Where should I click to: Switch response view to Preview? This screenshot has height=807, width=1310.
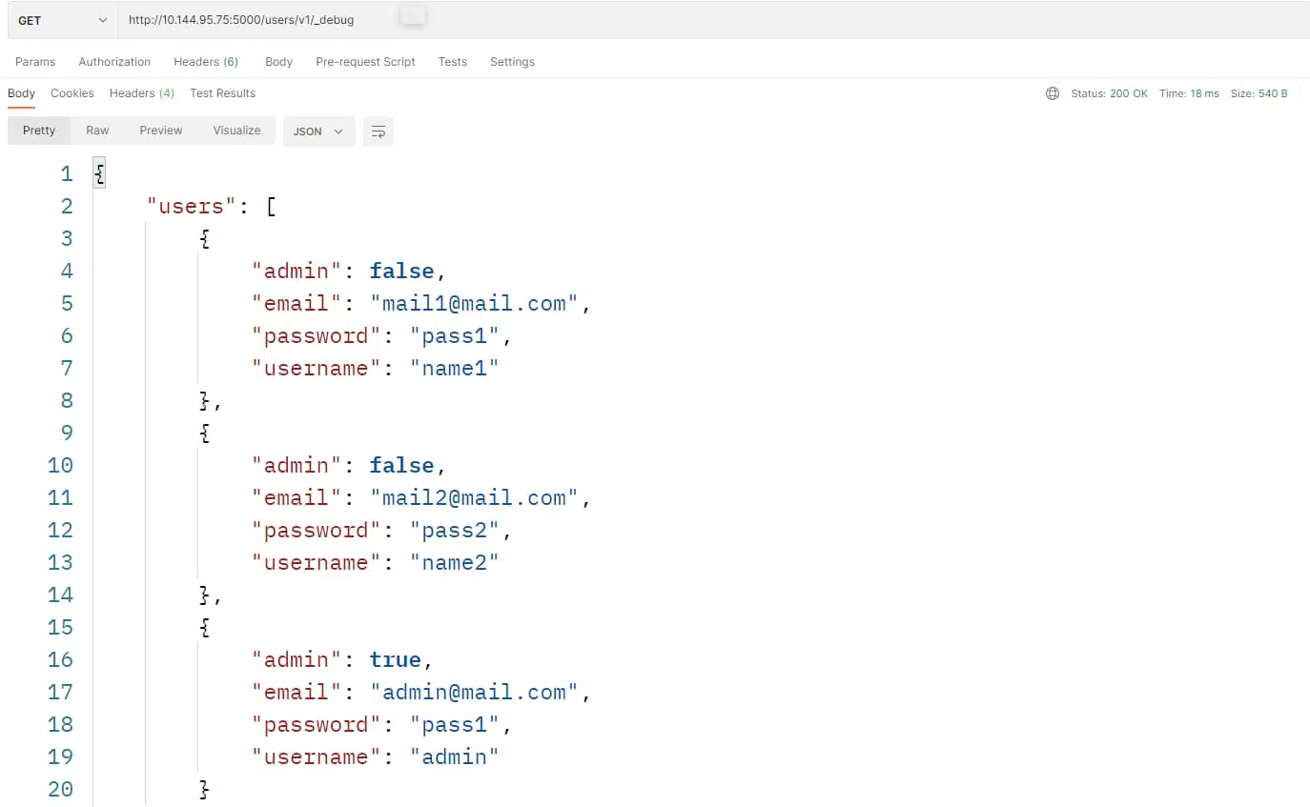point(160,131)
